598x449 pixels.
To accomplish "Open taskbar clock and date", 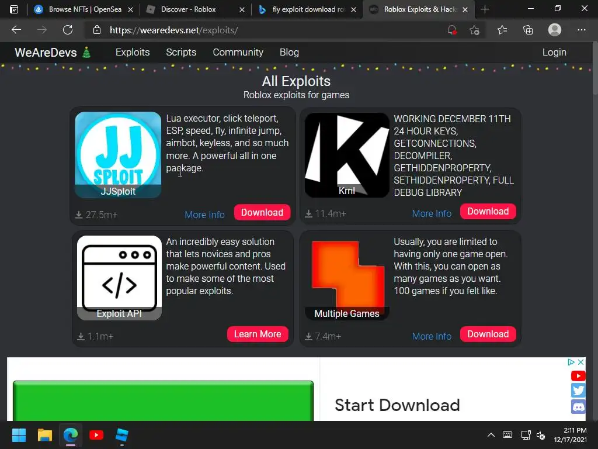I will click(x=571, y=435).
